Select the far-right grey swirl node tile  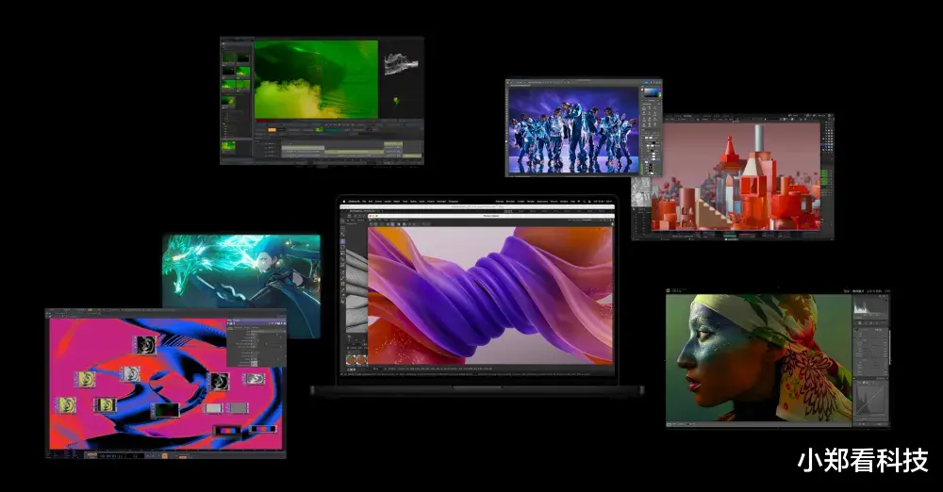coord(255,378)
